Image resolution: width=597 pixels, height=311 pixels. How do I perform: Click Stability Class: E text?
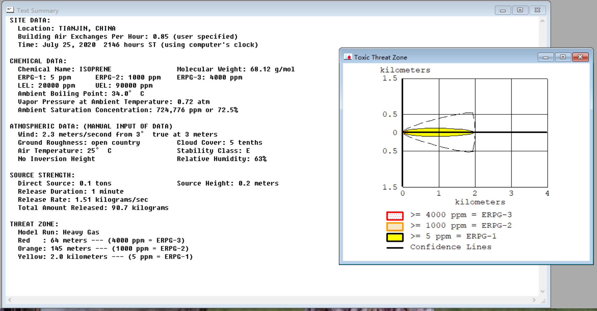pyautogui.click(x=213, y=151)
